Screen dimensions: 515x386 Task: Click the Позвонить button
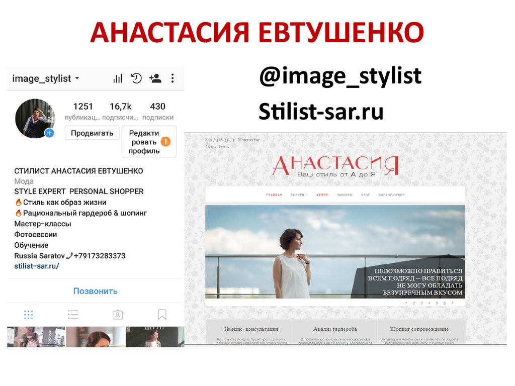(x=95, y=291)
